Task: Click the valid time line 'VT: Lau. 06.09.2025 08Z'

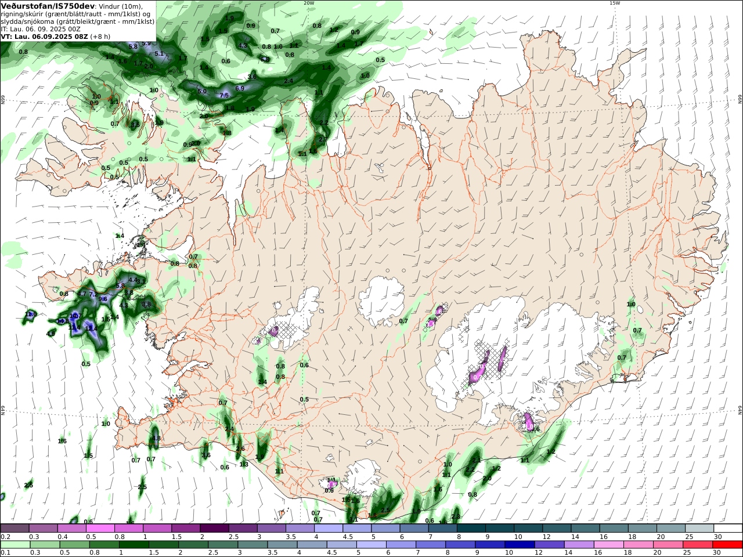Action: coord(44,36)
